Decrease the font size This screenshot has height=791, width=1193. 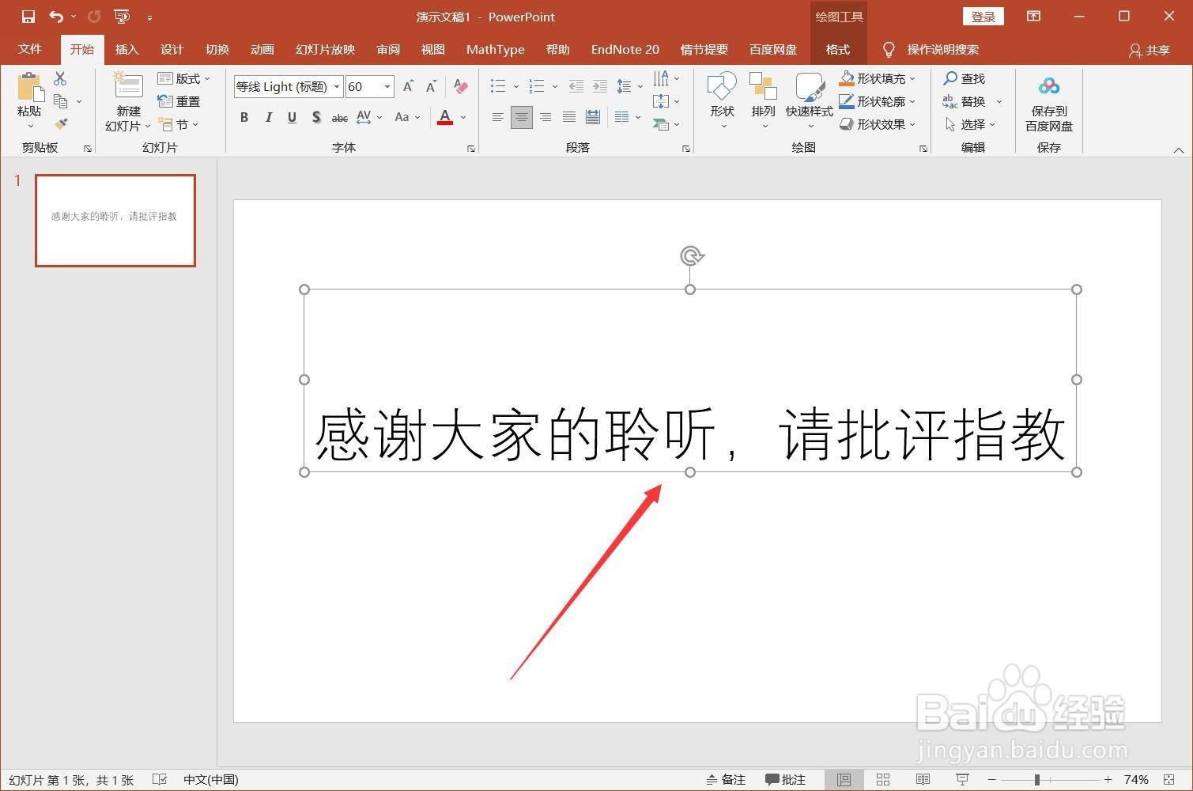pyautogui.click(x=431, y=86)
